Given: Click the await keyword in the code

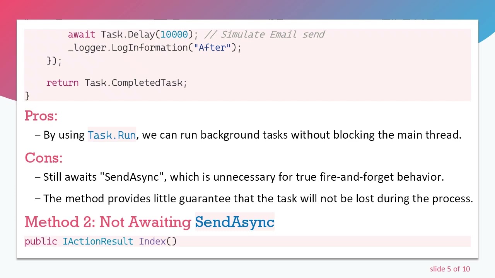Looking at the screenshot, I should point(81,34).
